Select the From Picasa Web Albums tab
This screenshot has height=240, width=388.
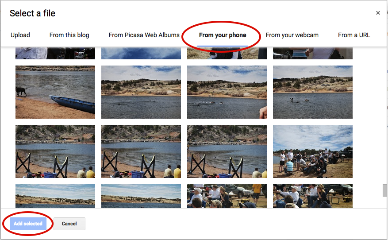click(144, 35)
